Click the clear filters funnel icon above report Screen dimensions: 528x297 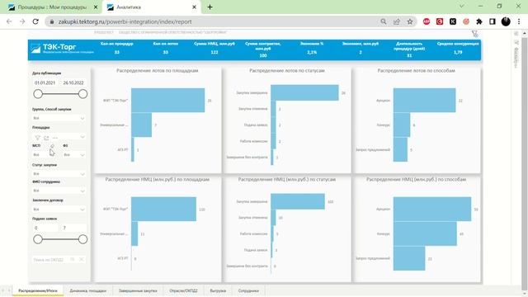(475, 33)
